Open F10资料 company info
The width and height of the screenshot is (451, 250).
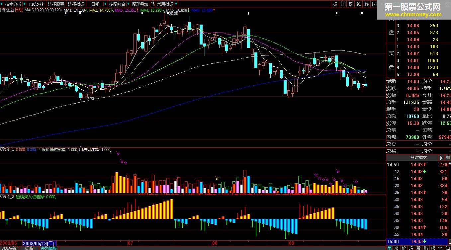(36, 4)
